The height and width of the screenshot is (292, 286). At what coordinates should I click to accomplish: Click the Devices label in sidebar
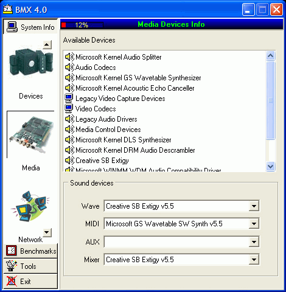31,96
